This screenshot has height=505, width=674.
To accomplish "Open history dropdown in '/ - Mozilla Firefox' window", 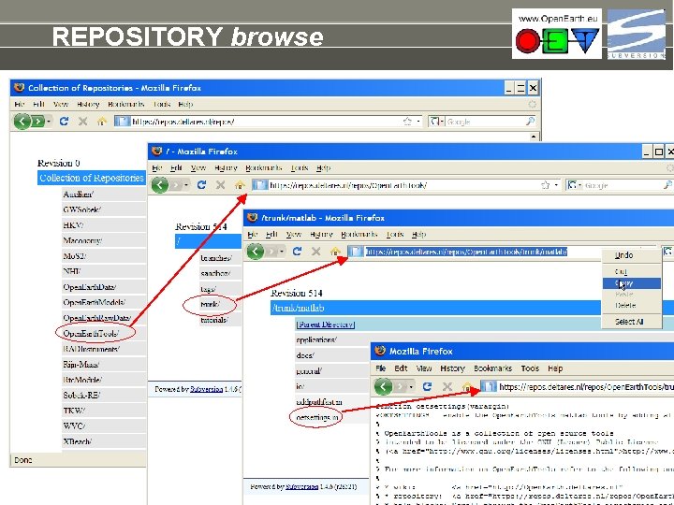I will coord(186,185).
